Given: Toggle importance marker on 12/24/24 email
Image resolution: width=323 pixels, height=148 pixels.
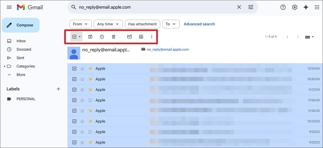Looking at the screenshot, I should (x=90, y=68).
